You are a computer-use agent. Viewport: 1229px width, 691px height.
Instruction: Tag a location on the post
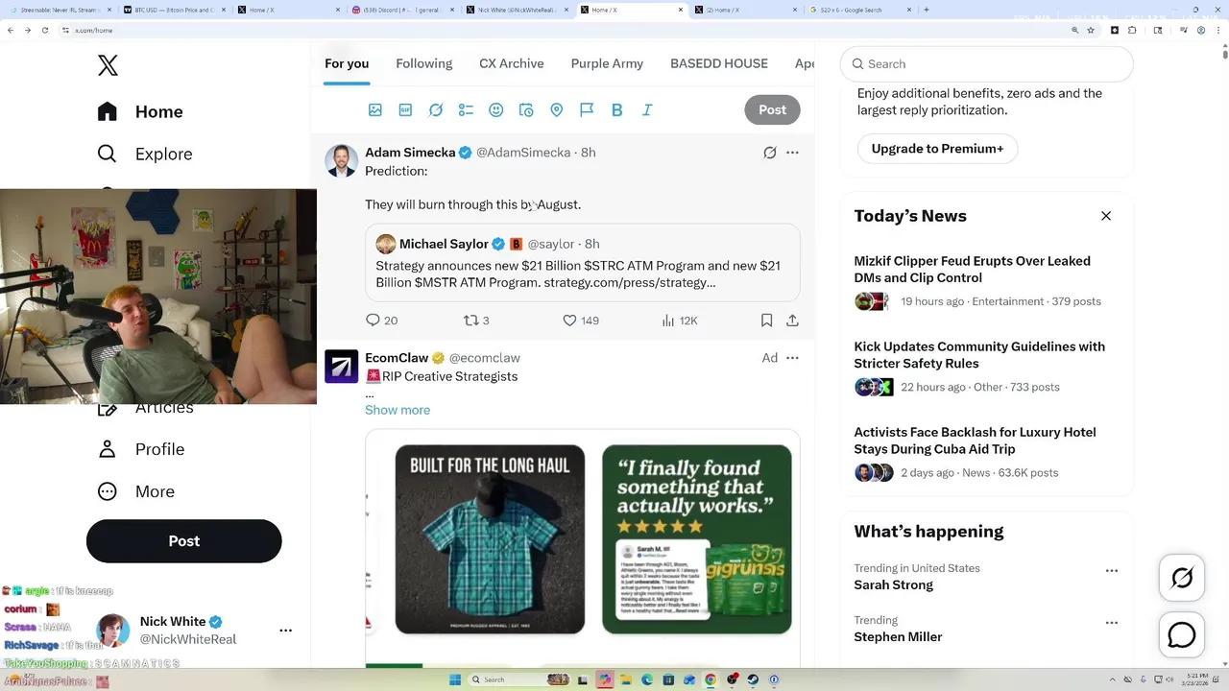557,110
